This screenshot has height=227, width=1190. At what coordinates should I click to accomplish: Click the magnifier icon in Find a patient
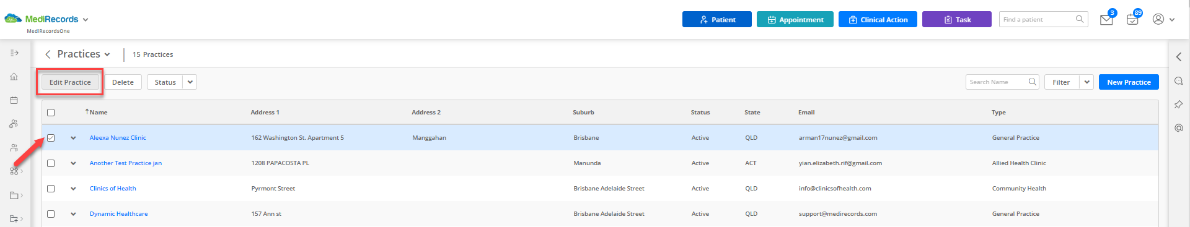tap(1080, 19)
